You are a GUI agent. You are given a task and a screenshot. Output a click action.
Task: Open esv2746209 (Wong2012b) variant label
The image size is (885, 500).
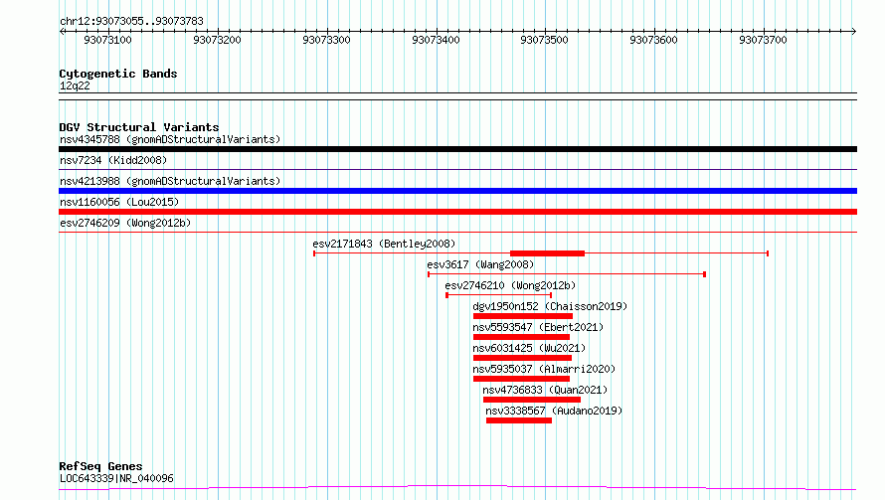coord(125,223)
